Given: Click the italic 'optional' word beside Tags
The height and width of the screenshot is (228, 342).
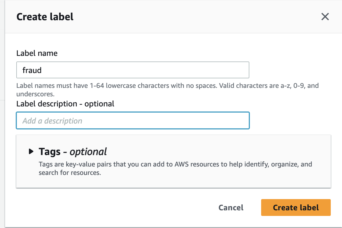Looking at the screenshot, I should click(88, 152).
